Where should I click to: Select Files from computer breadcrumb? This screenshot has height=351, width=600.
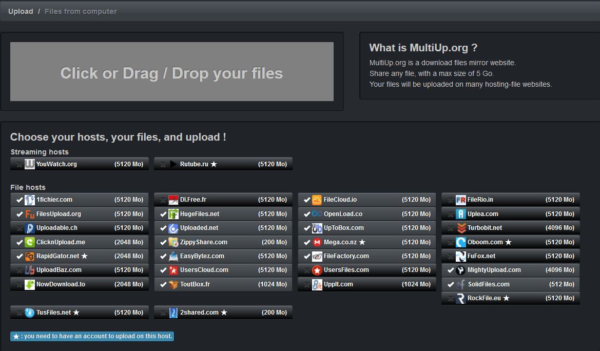coord(81,11)
